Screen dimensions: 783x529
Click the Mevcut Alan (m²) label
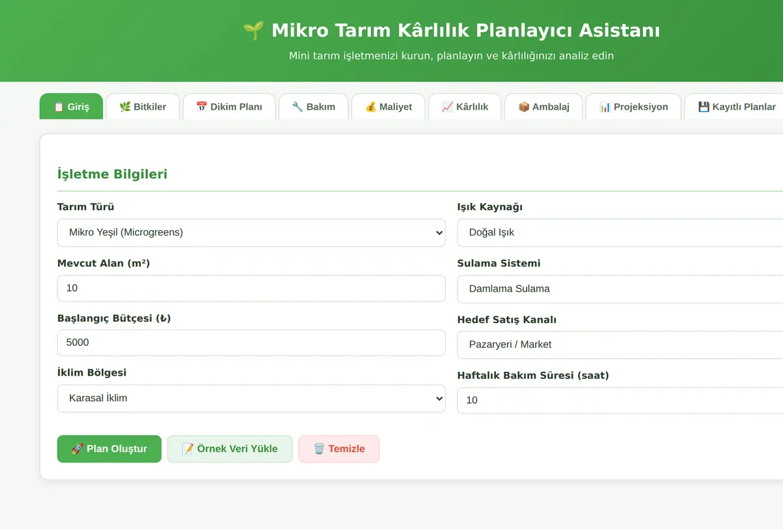[104, 264]
